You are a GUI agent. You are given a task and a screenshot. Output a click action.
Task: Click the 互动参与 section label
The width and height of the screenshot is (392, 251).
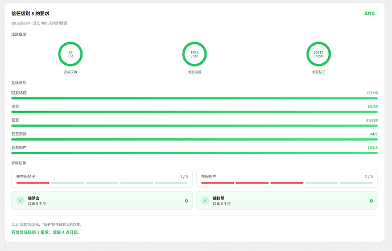[19, 83]
